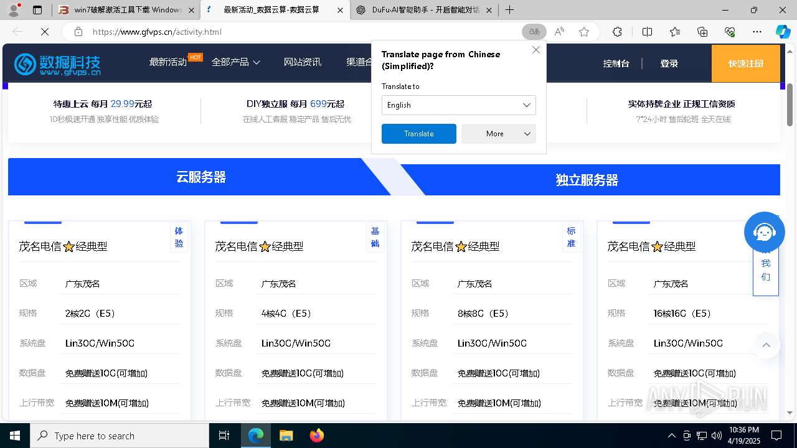Open the notification center icon
This screenshot has width=797, height=448.
[x=776, y=436]
